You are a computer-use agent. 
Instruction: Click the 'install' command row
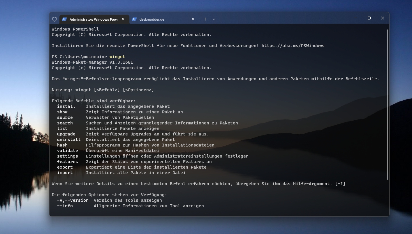[x=113, y=106]
